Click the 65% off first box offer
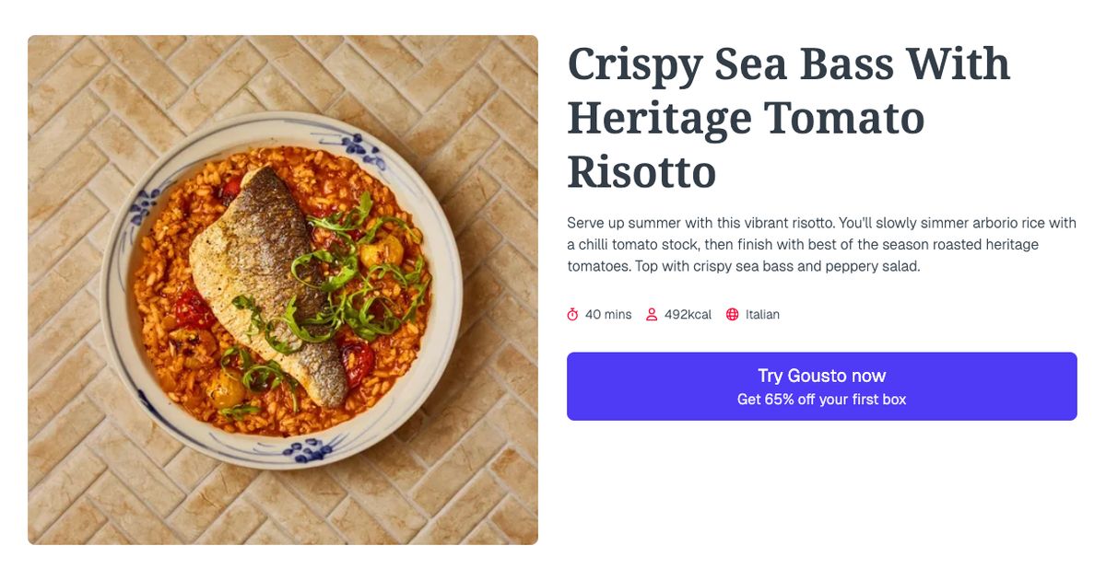Image resolution: width=1106 pixels, height=580 pixels. [821, 399]
